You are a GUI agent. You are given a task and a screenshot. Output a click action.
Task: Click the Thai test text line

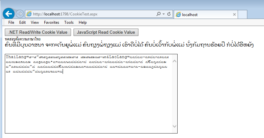pos(23,39)
